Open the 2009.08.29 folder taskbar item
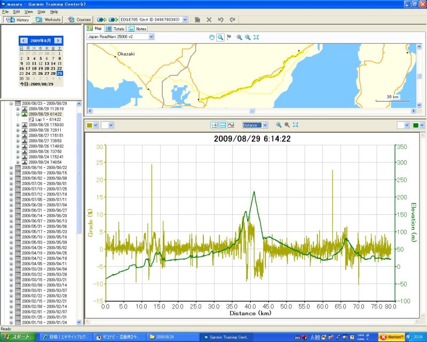The height and width of the screenshot is (342, 427). click(173, 337)
